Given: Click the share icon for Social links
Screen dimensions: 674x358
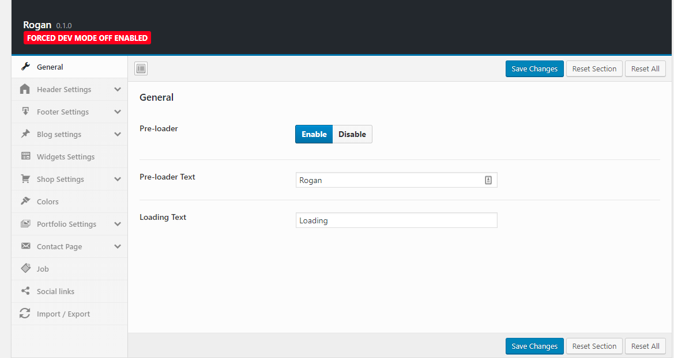Looking at the screenshot, I should pyautogui.click(x=25, y=291).
